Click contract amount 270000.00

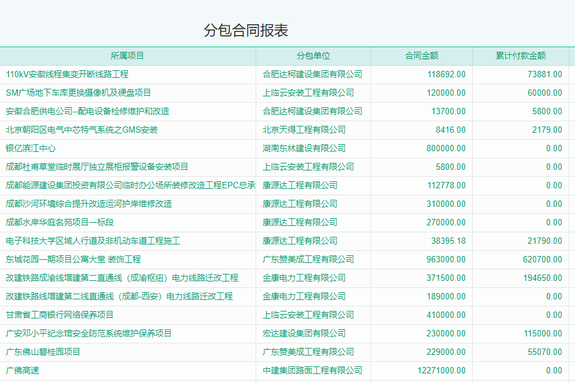point(446,223)
